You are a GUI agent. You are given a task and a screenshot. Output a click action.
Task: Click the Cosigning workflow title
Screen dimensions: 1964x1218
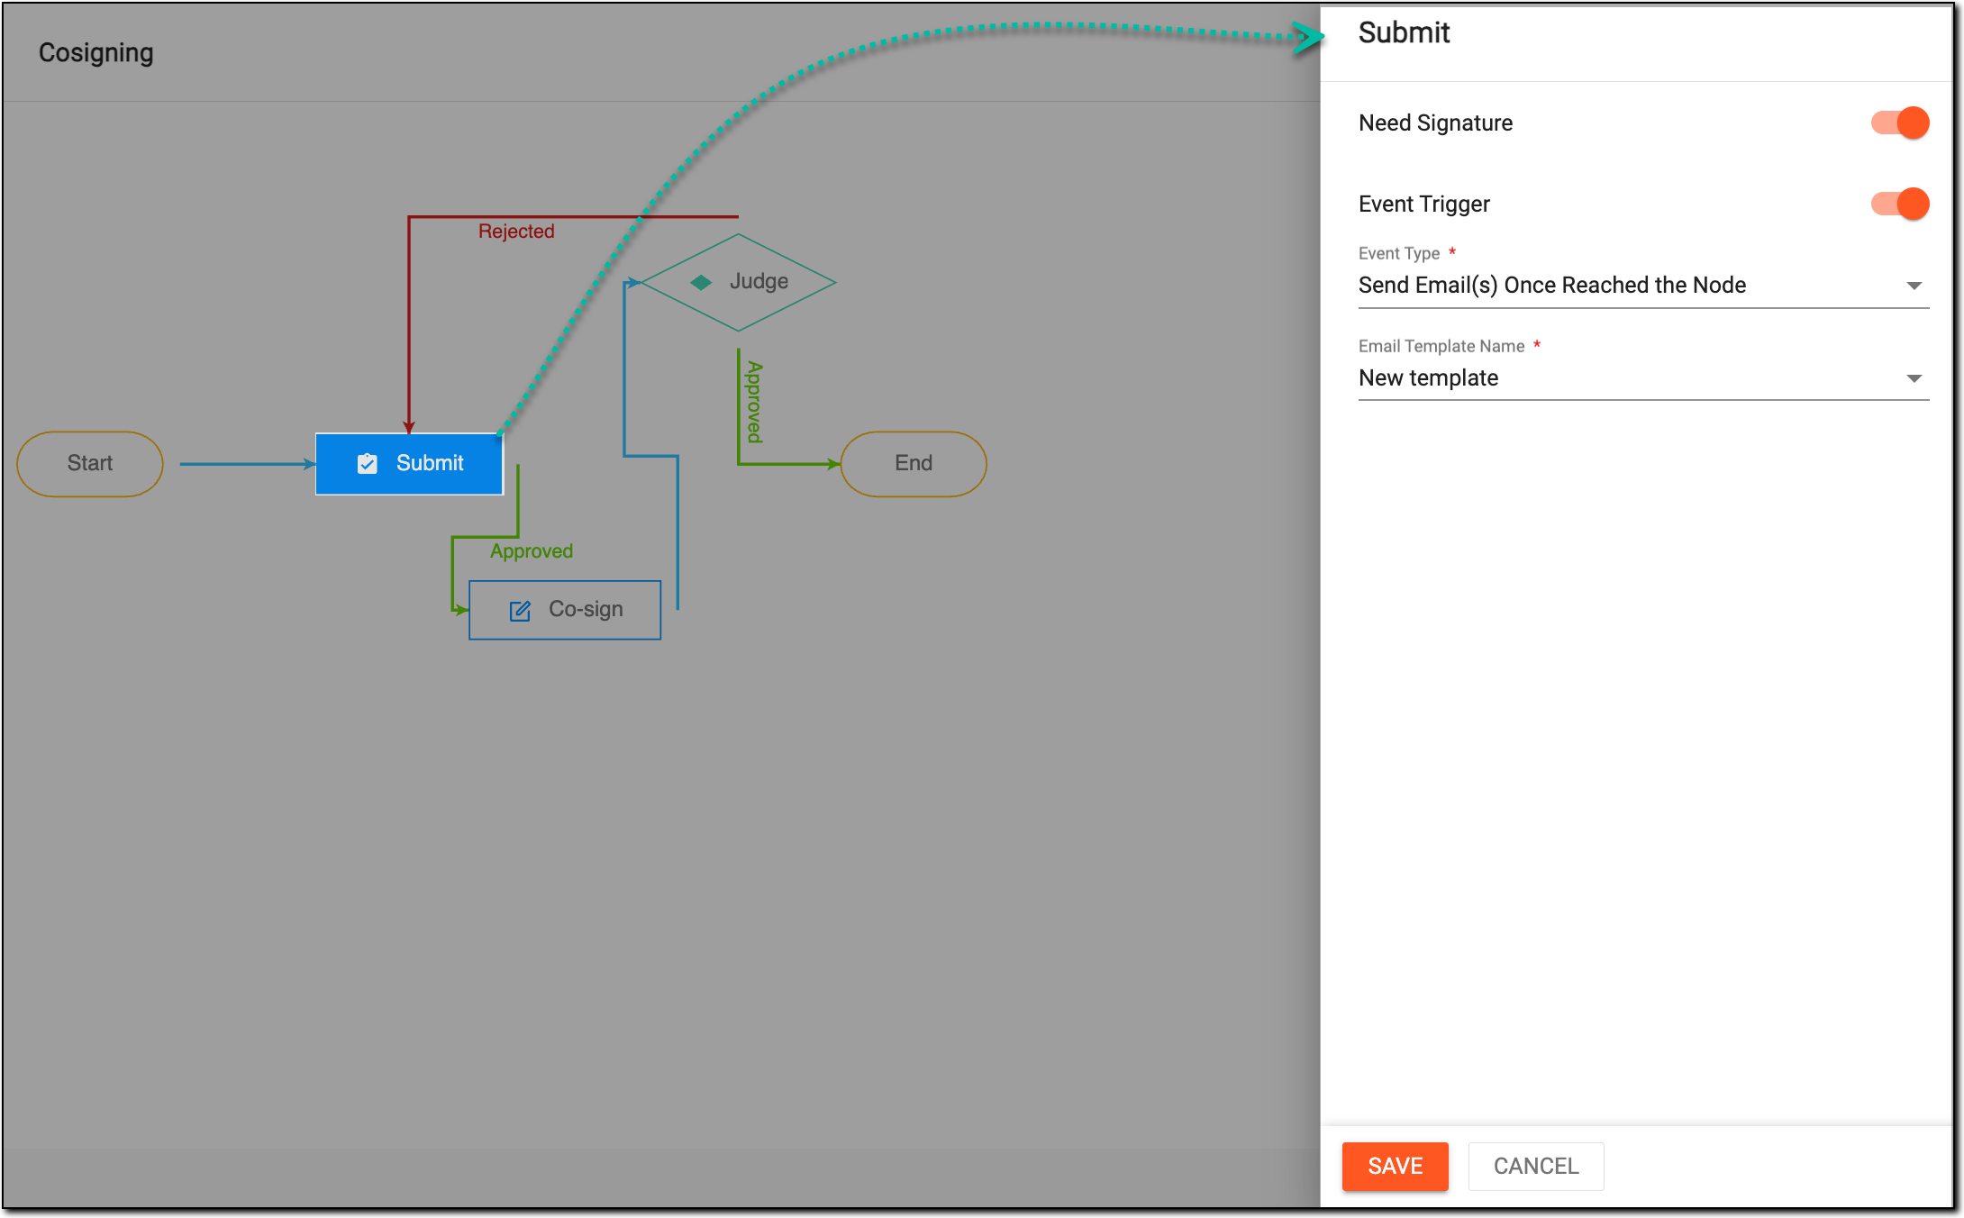click(96, 53)
